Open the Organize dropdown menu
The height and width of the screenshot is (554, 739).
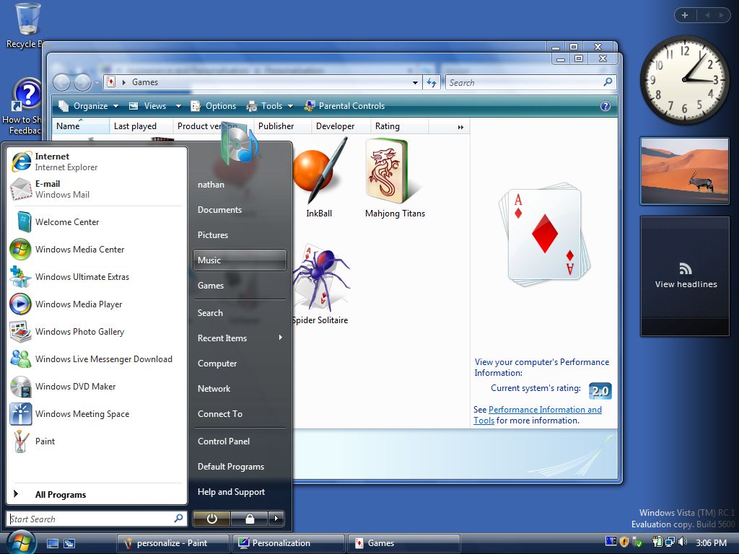pos(88,106)
